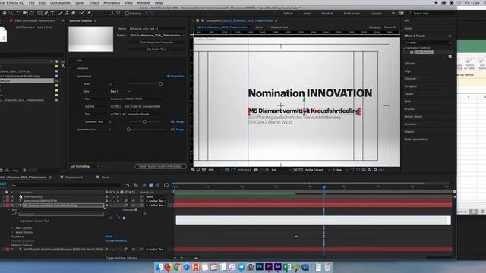Click the expression pick whip icon
The height and width of the screenshot is (273, 486).
118,218
